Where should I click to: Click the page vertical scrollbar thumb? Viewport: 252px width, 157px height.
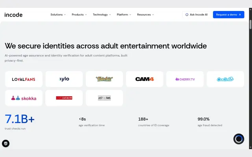click(250, 24)
